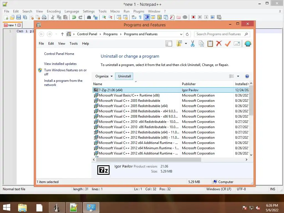This screenshot has height=213, width=284.
Task: Click the Notepad++ Save icon
Action: [19, 17]
